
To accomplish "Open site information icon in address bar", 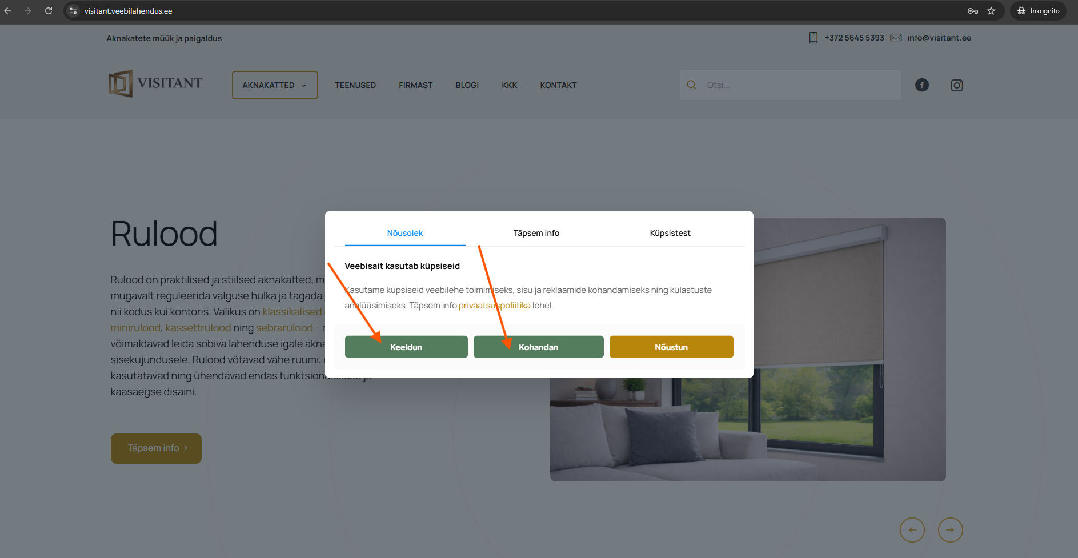I will pyautogui.click(x=73, y=11).
